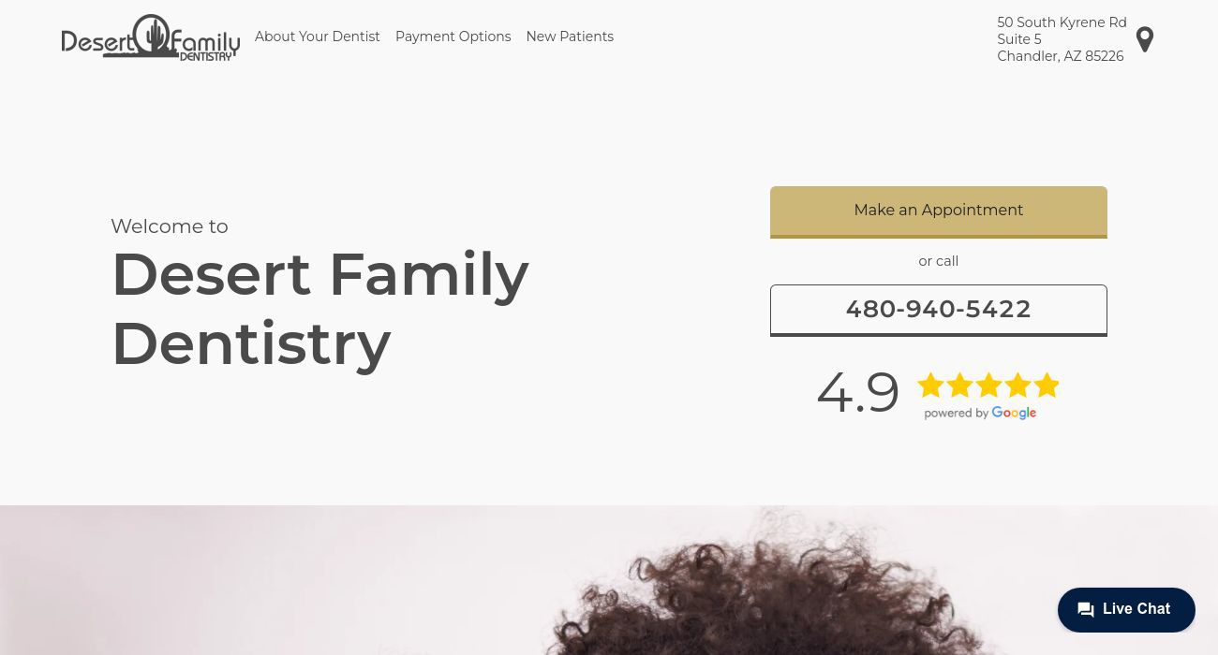Click the powered by Google logo
Image resolution: width=1218 pixels, height=655 pixels.
(980, 413)
